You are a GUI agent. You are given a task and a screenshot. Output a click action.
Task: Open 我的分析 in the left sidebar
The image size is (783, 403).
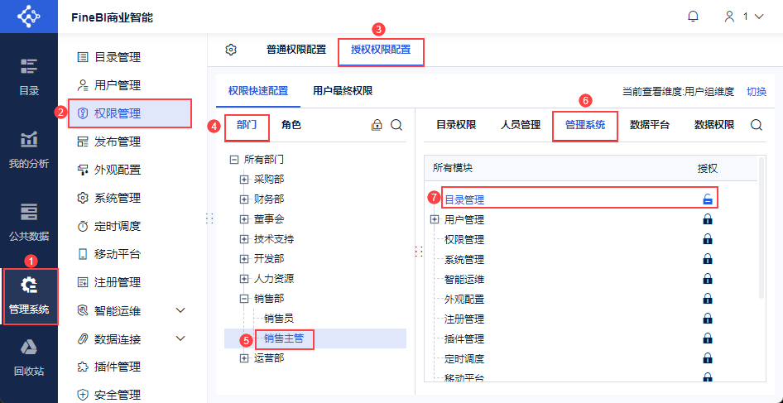[29, 150]
